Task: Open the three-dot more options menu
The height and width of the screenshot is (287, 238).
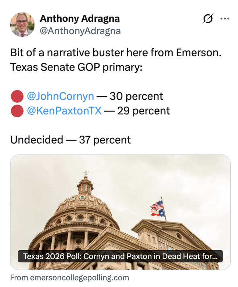Action: [x=224, y=19]
